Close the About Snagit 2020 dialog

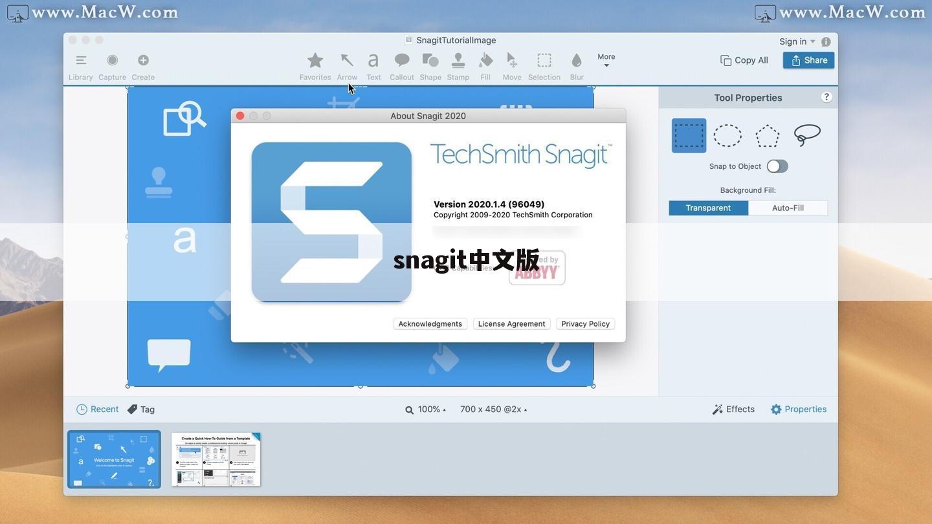[240, 116]
